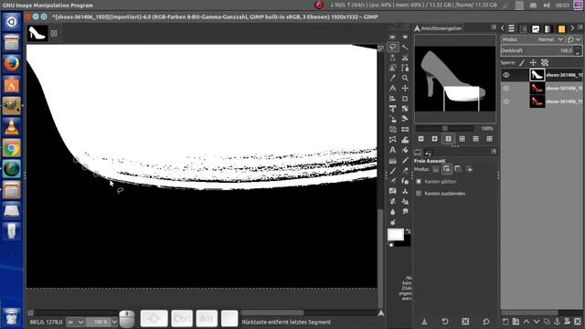585x329 pixels.
Task: Switch to the orange patterns dock tab
Action: [561, 28]
